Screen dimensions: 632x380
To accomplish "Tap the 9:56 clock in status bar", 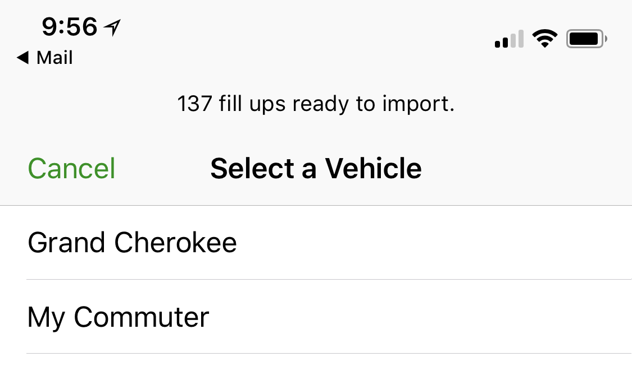I will (x=70, y=27).
